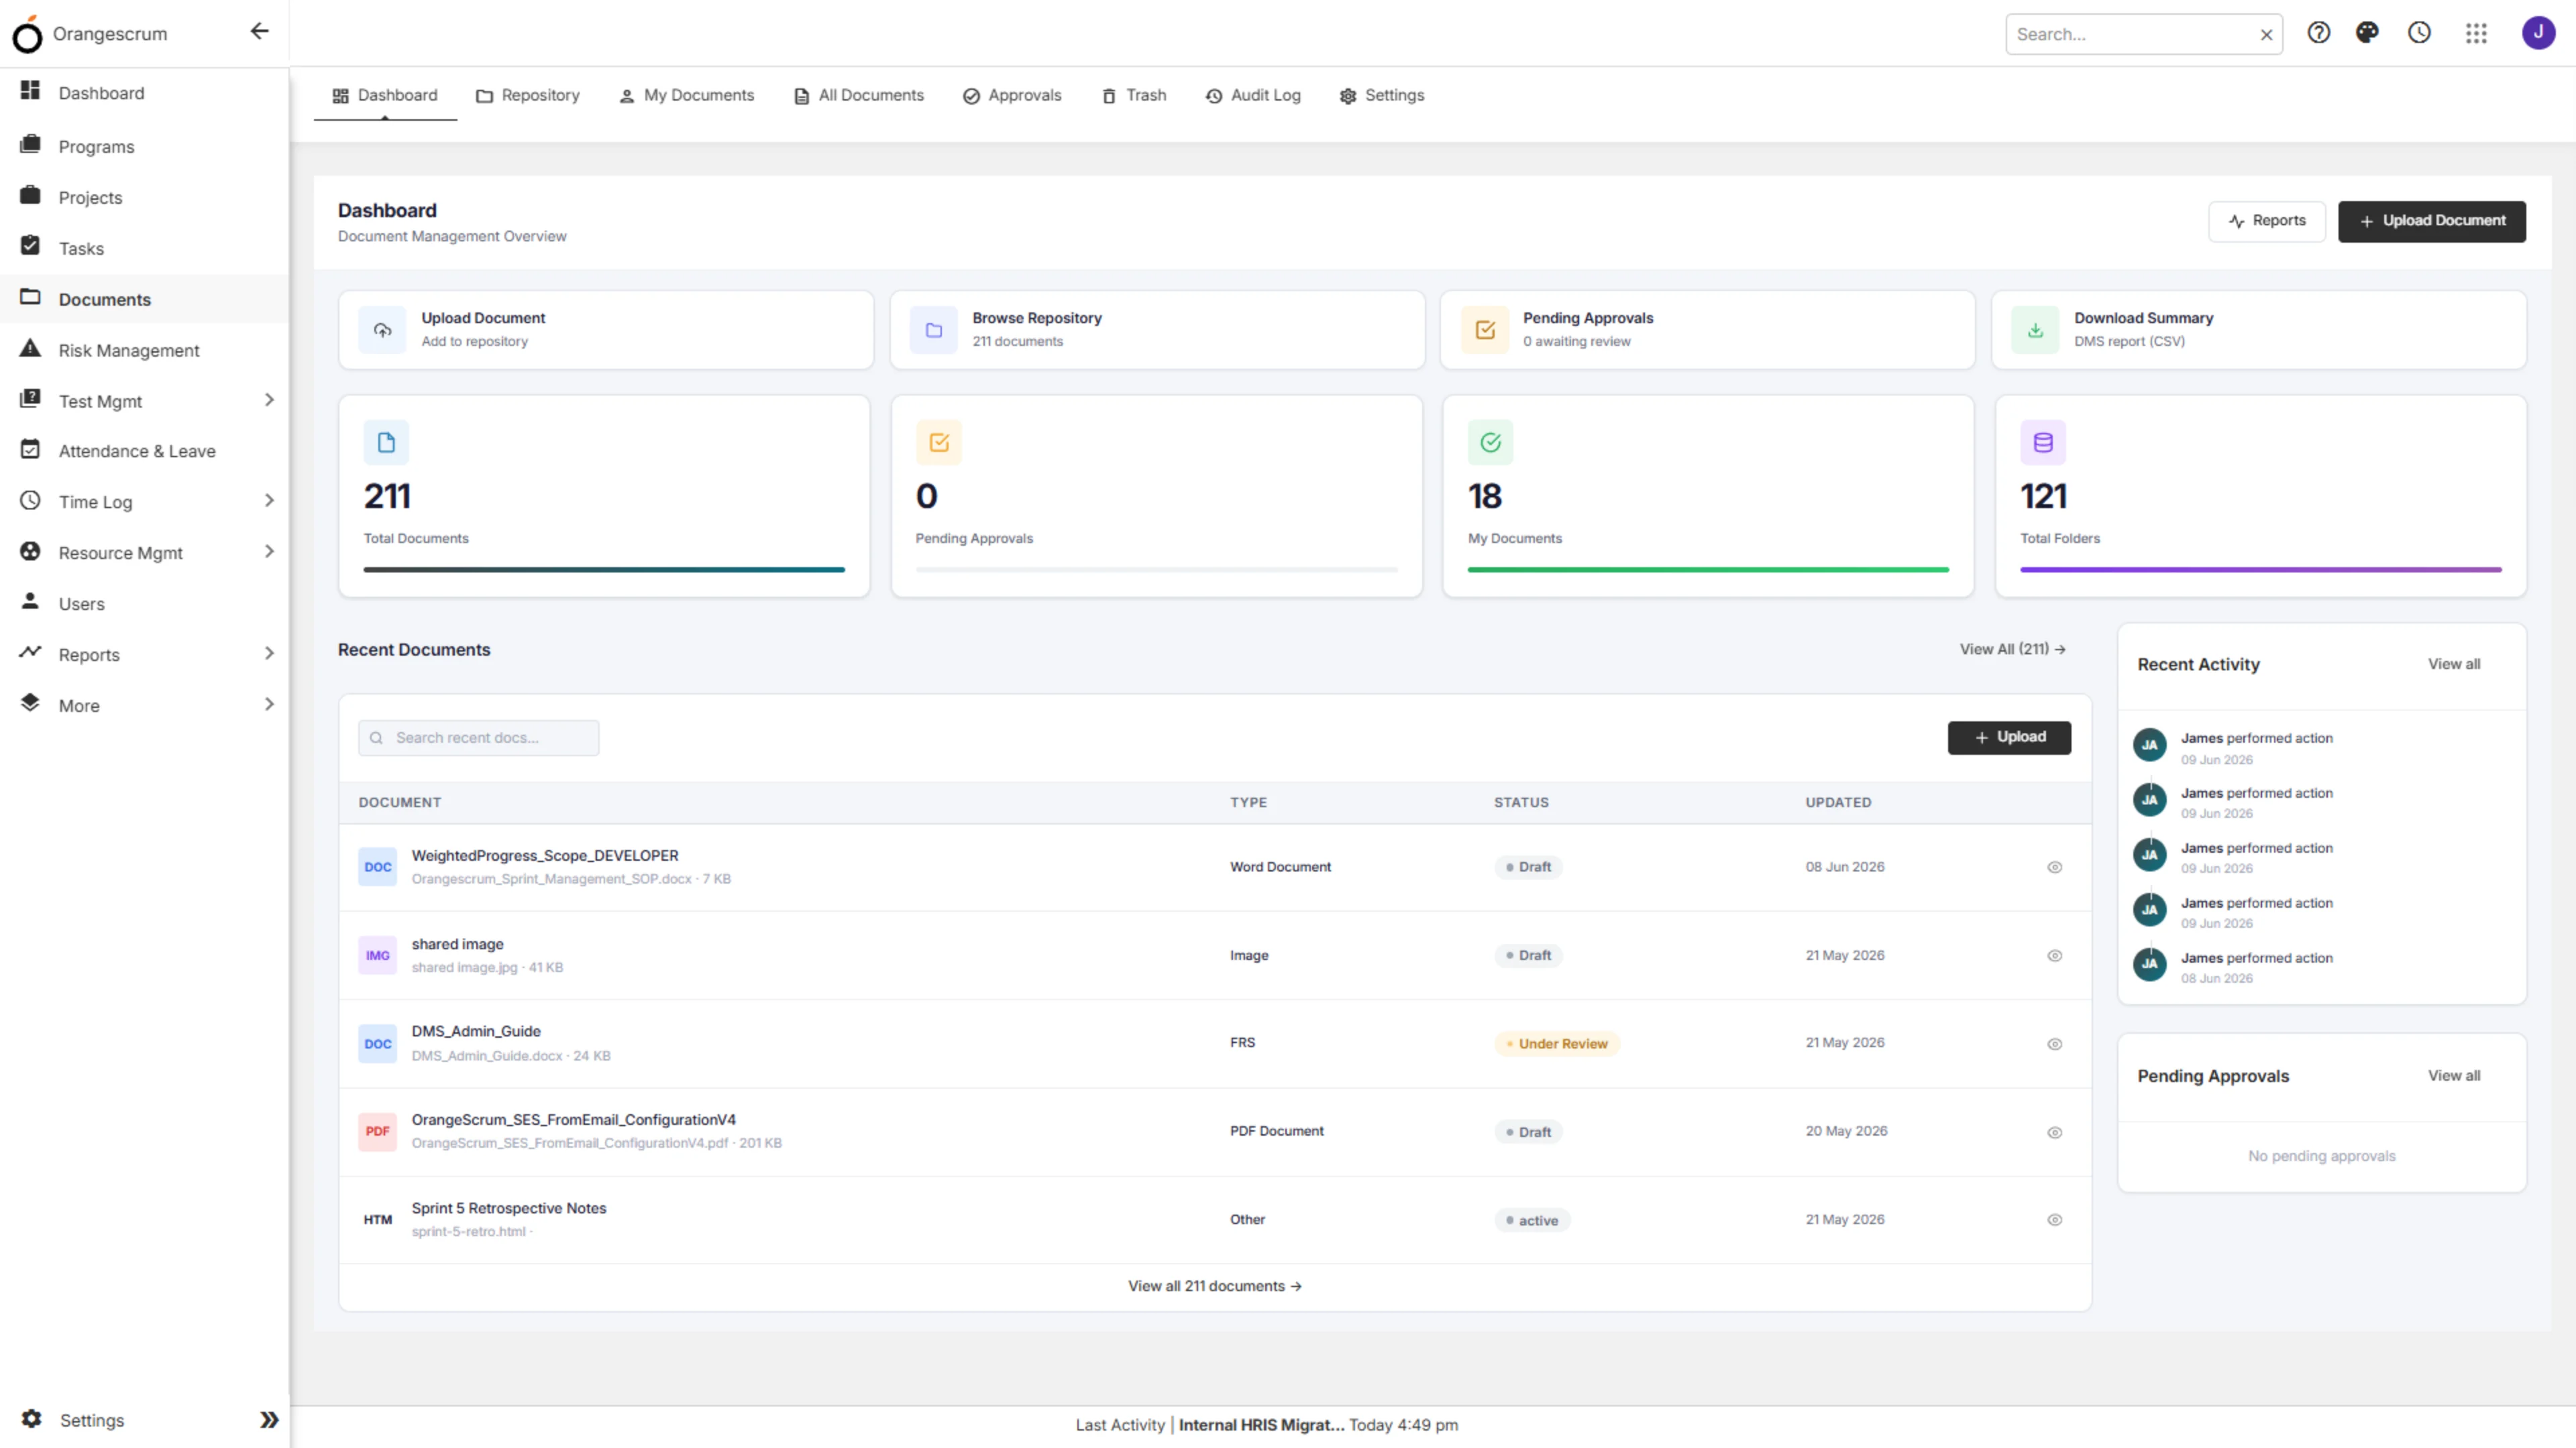Collapse sidebar with the back arrow
This screenshot has width=2576, height=1448.
point(259,31)
